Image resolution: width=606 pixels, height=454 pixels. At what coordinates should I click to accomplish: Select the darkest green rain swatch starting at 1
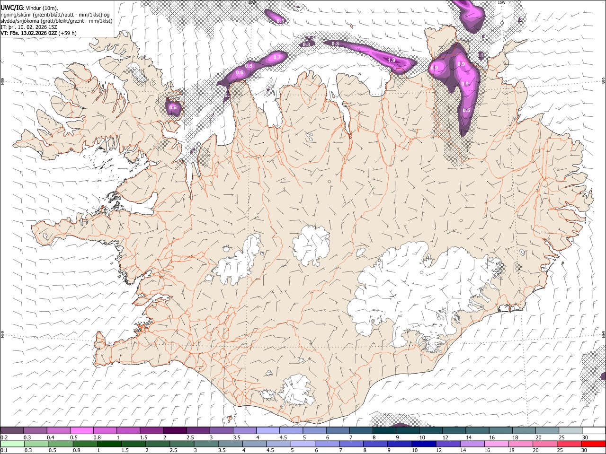coord(109,444)
